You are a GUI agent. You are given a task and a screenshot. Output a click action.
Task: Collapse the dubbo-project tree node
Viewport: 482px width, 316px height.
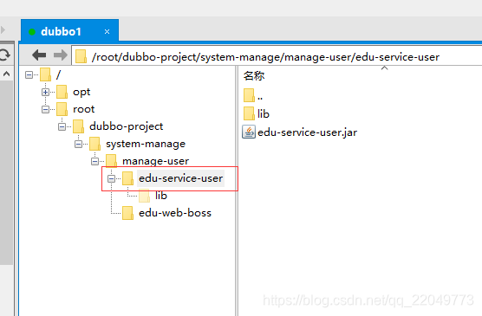point(62,126)
